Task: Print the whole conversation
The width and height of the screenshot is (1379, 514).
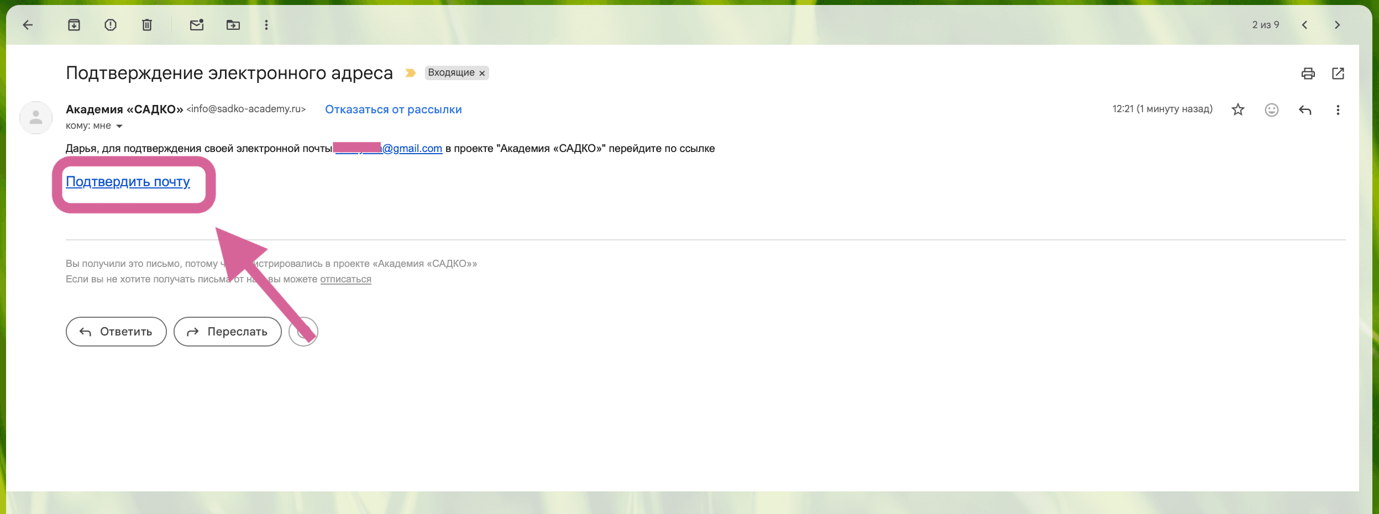Action: pyautogui.click(x=1308, y=74)
